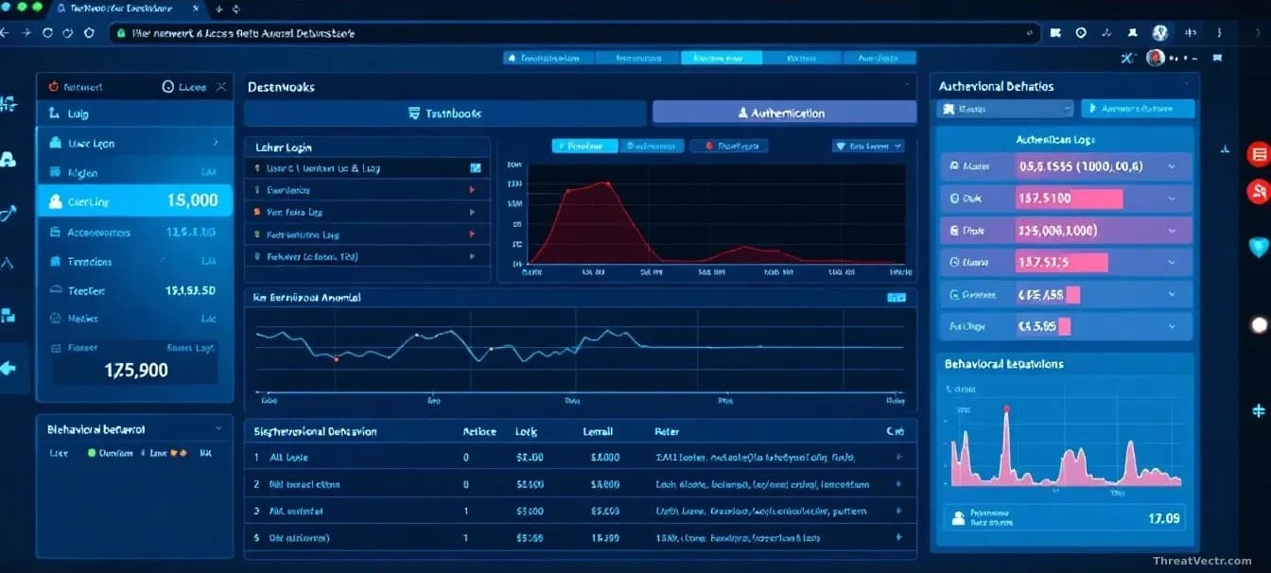Image resolution: width=1271 pixels, height=573 pixels.
Task: Select the letter A icon in left sidebar
Action: click(9, 160)
